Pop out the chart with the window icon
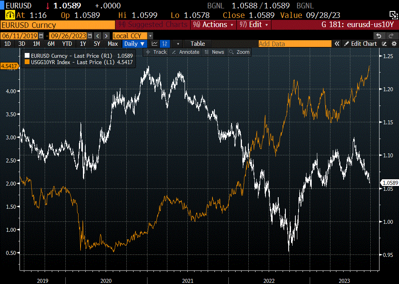Viewport: 399px width, 284px height. point(393,15)
